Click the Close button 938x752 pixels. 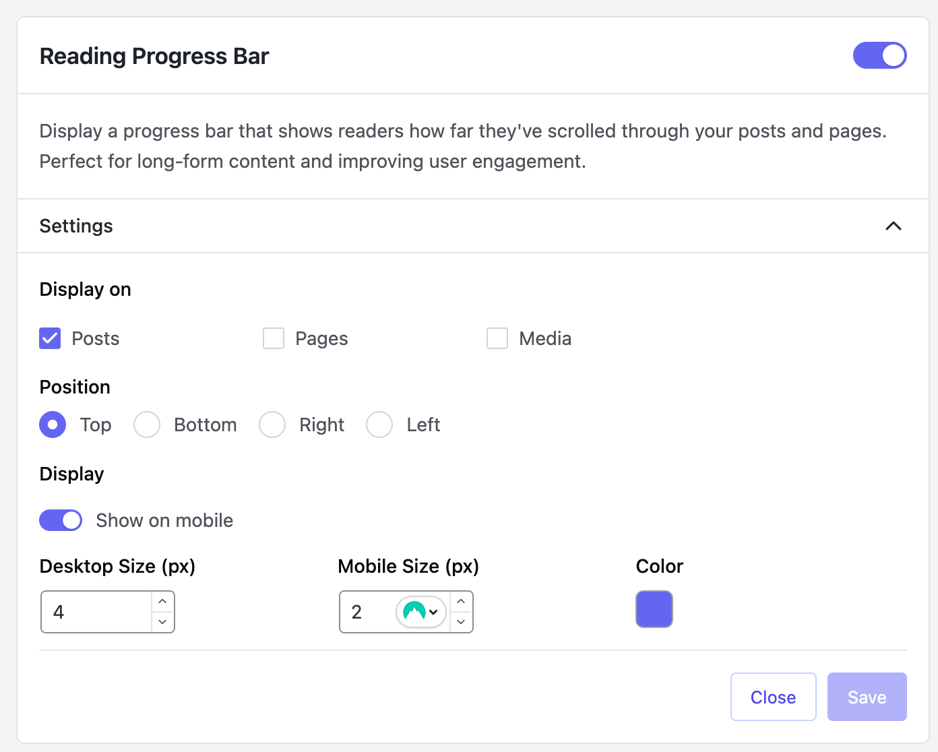tap(773, 697)
